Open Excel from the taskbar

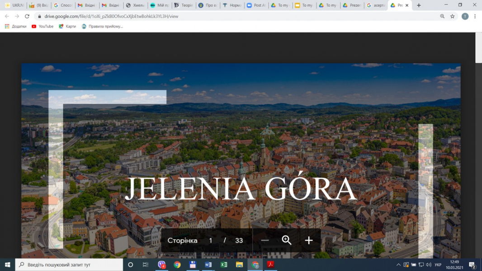coord(224,265)
